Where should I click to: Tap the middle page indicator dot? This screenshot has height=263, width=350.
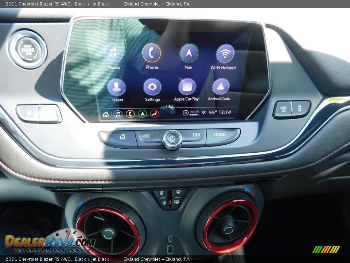click(170, 106)
